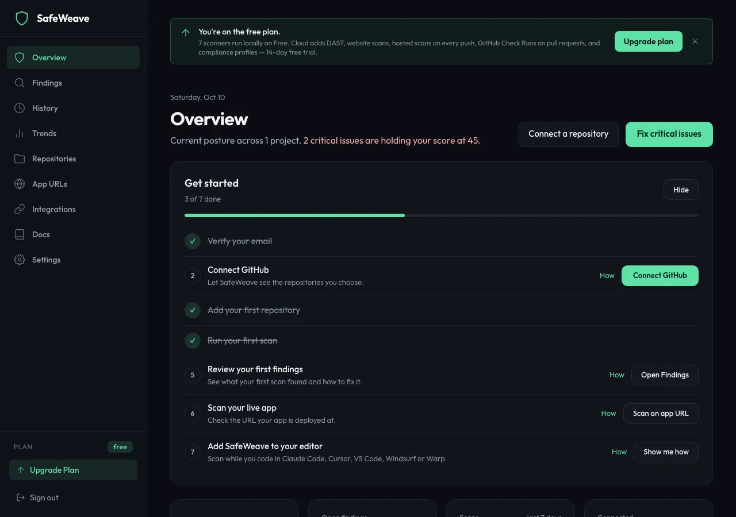The height and width of the screenshot is (517, 736).
Task: Click the PLAN label in sidebar
Action: [x=23, y=447]
